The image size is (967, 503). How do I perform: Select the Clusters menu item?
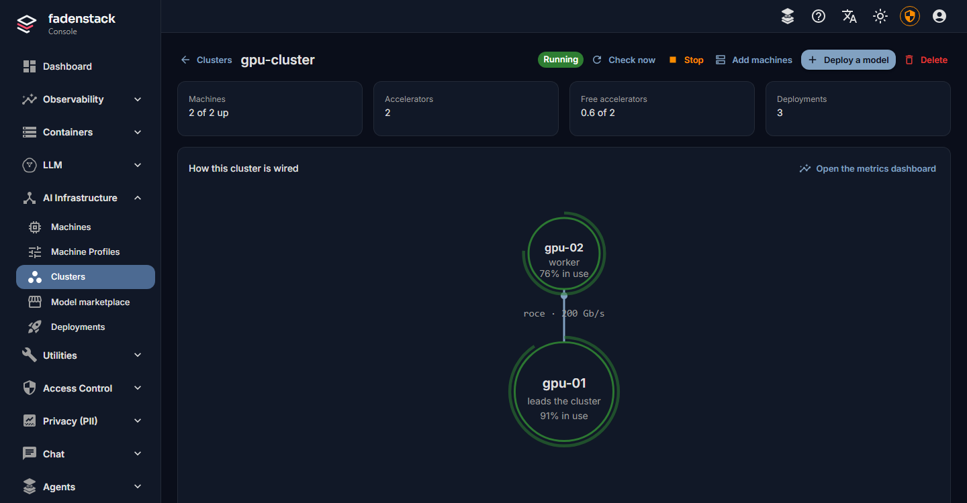(x=85, y=277)
